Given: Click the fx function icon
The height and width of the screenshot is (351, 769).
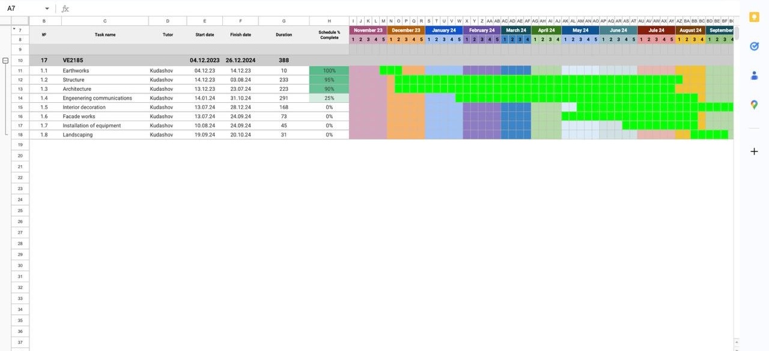Looking at the screenshot, I should 65,9.
